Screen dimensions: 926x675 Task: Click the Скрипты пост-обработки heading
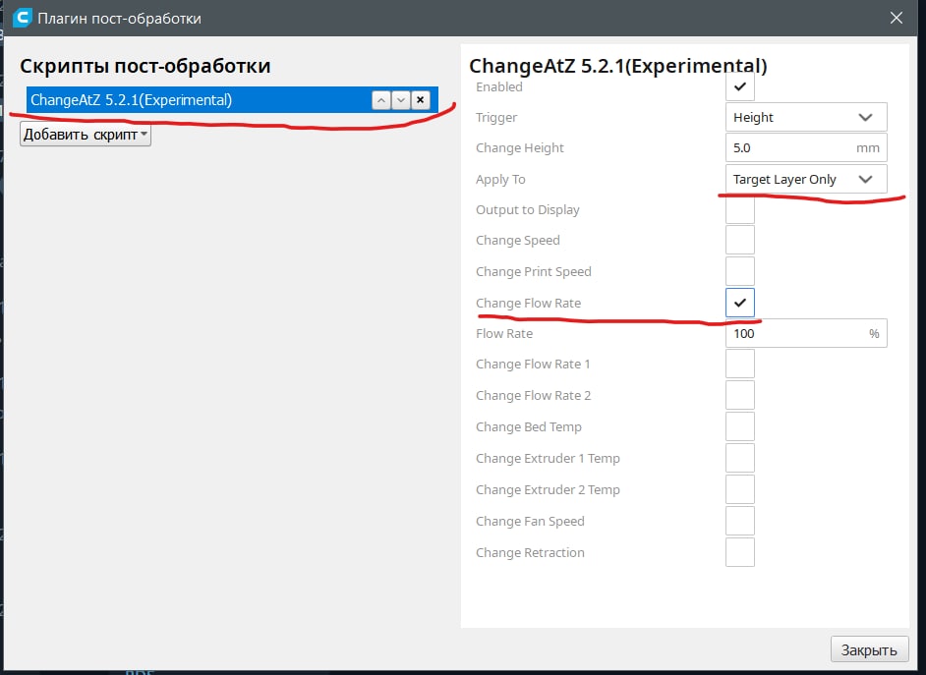point(145,66)
